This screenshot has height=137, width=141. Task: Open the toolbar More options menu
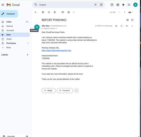[74, 12]
